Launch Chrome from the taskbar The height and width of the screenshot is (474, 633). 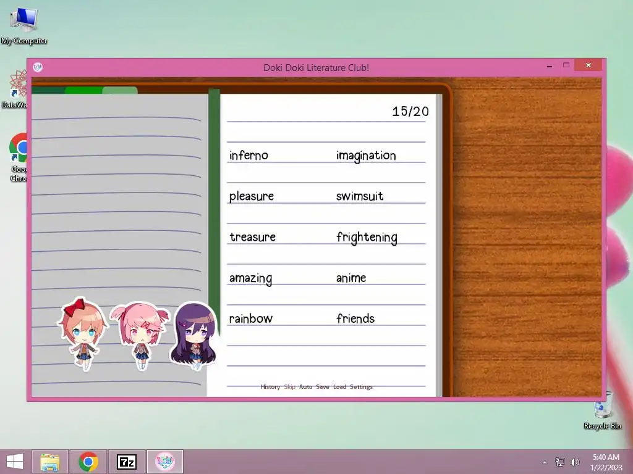pyautogui.click(x=88, y=462)
